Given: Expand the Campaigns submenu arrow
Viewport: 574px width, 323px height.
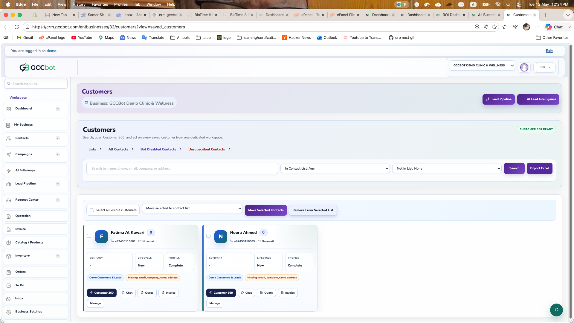Looking at the screenshot, I should click(58, 155).
